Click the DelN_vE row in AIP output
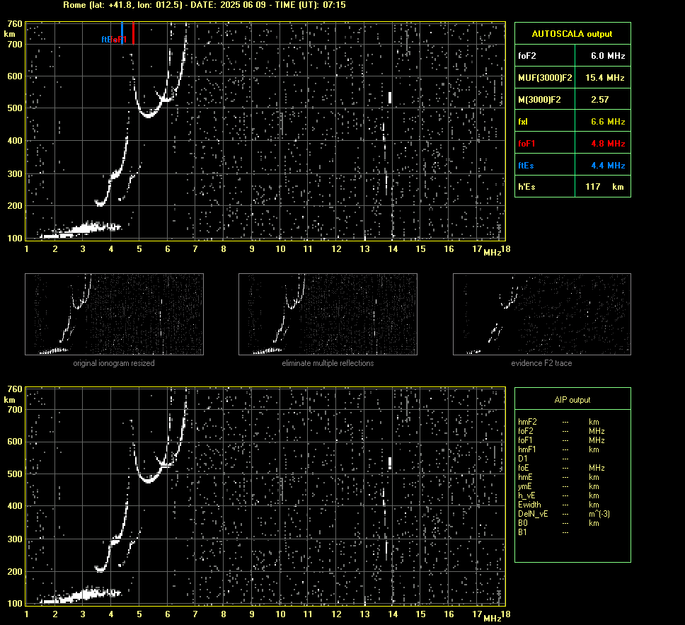Screen dimensions: 685x625 coord(563,514)
